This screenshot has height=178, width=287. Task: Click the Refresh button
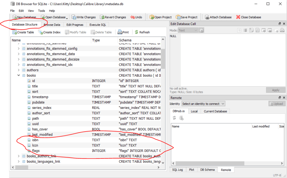(142, 32)
